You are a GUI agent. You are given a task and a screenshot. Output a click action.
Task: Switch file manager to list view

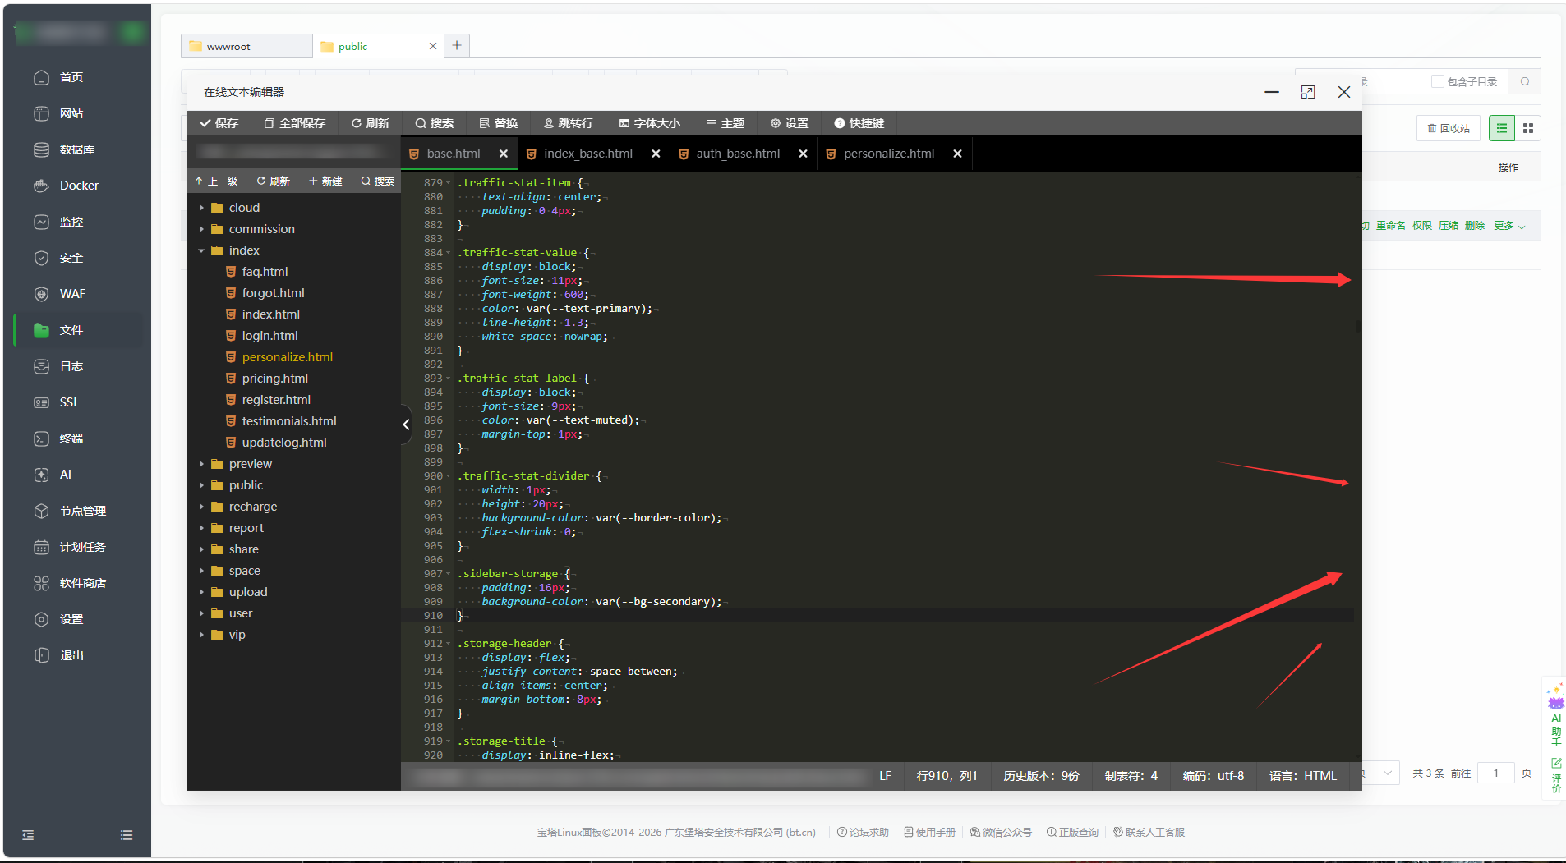pos(1501,128)
